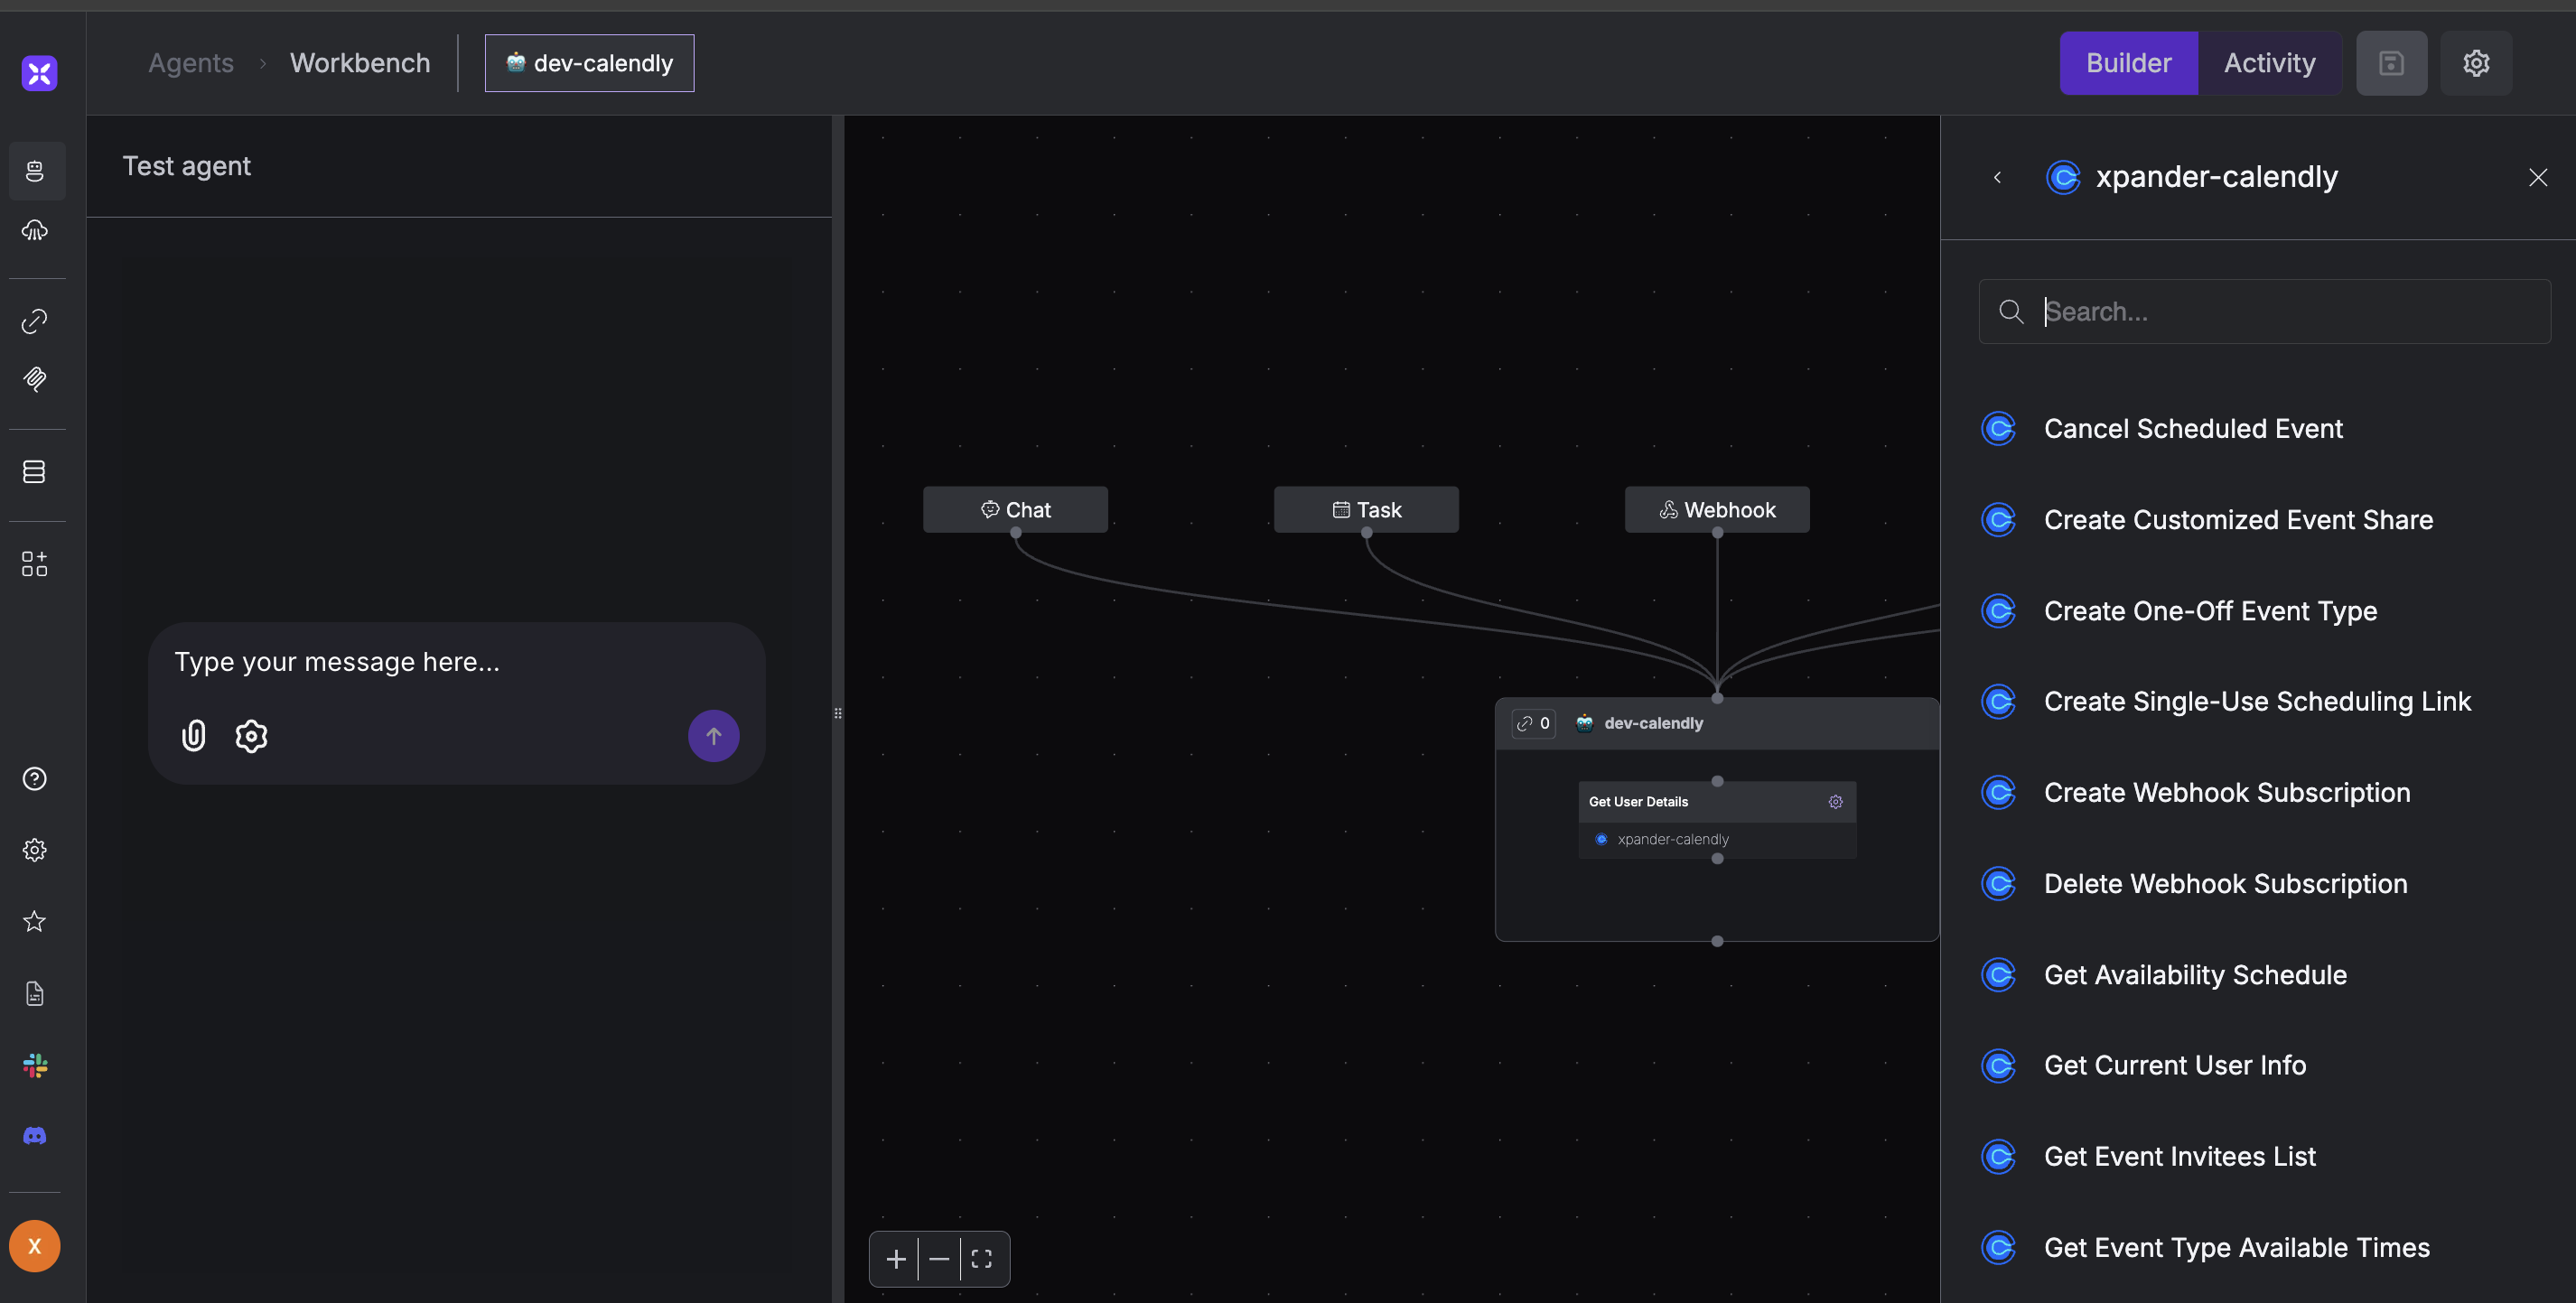Screen dimensions: 2576x1303
Task: Open Slack icon in left sidebar
Action: (x=35, y=1065)
